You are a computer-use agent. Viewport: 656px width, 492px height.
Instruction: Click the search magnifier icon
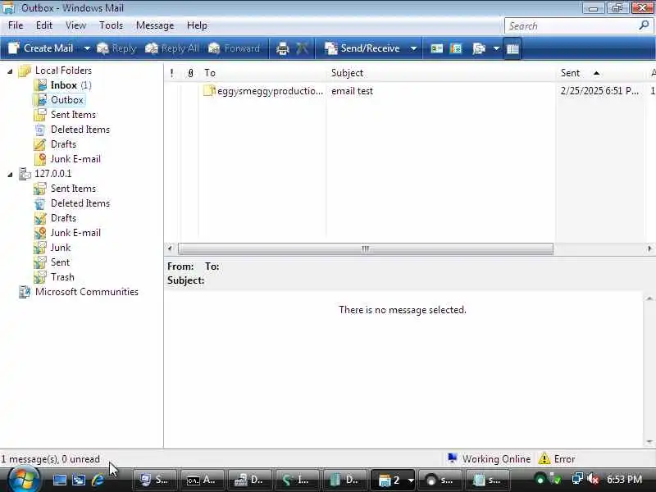coord(644,25)
